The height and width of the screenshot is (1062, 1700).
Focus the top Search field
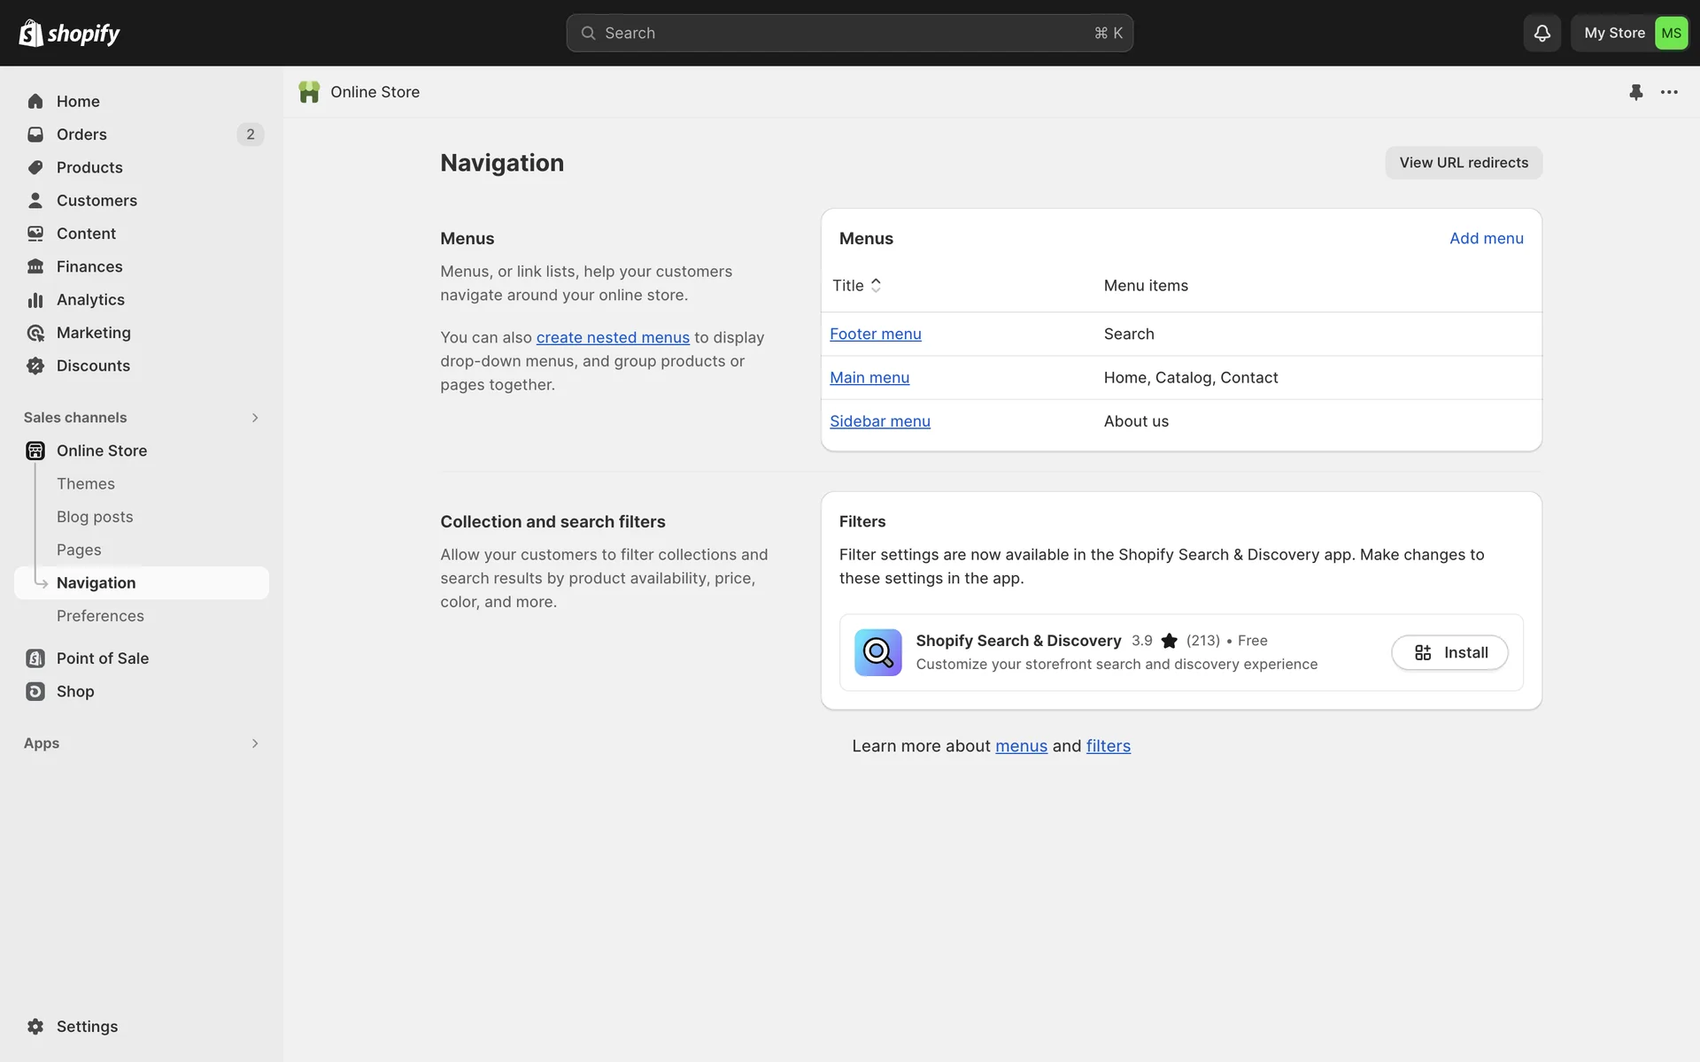[848, 33]
